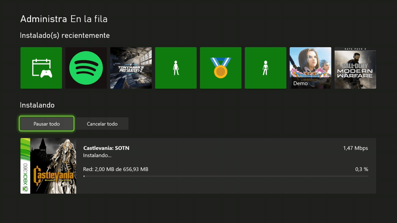Click the 'Instalando...' status text
Image resolution: width=397 pixels, height=223 pixels.
(x=97, y=156)
